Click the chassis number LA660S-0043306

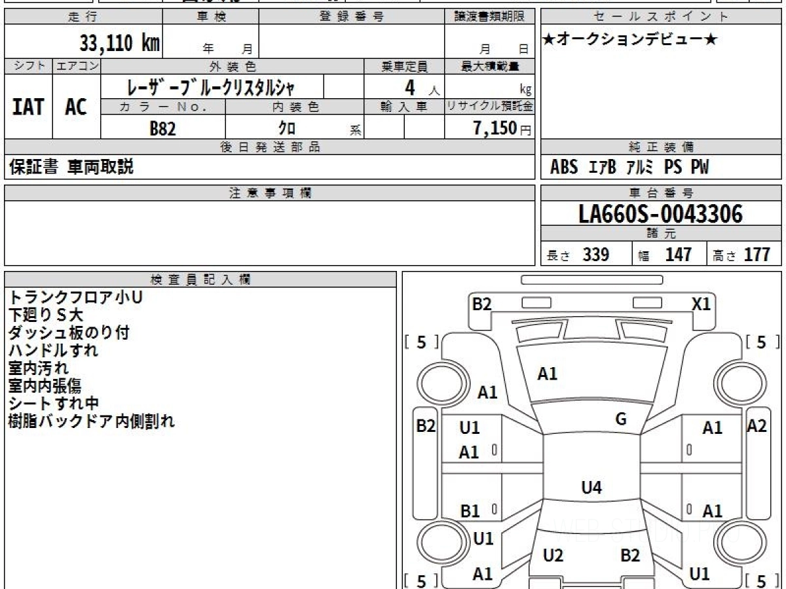click(x=661, y=213)
